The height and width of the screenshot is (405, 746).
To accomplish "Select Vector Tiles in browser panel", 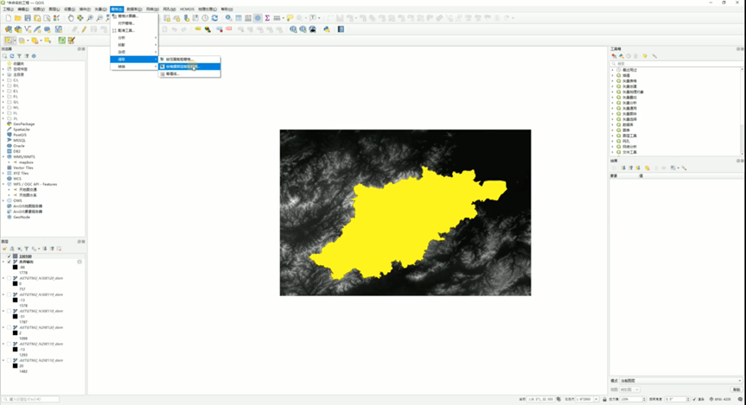I will click(23, 168).
